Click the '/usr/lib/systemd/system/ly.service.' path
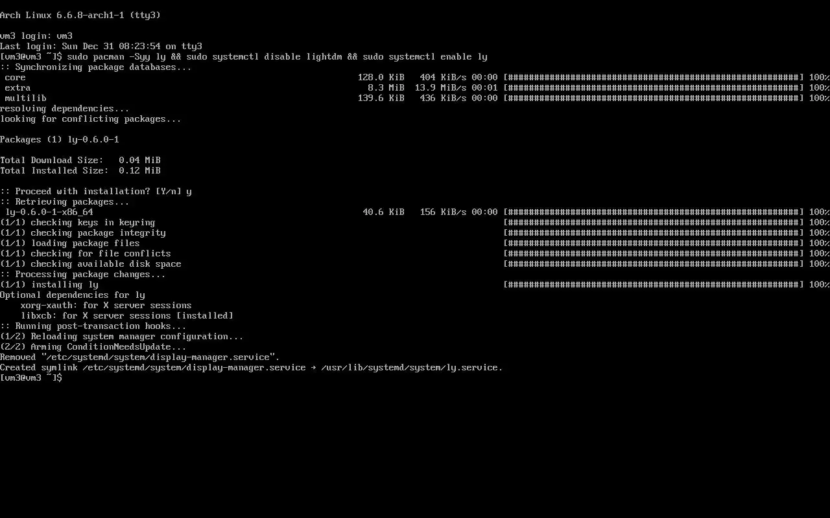The image size is (830, 518). point(412,367)
